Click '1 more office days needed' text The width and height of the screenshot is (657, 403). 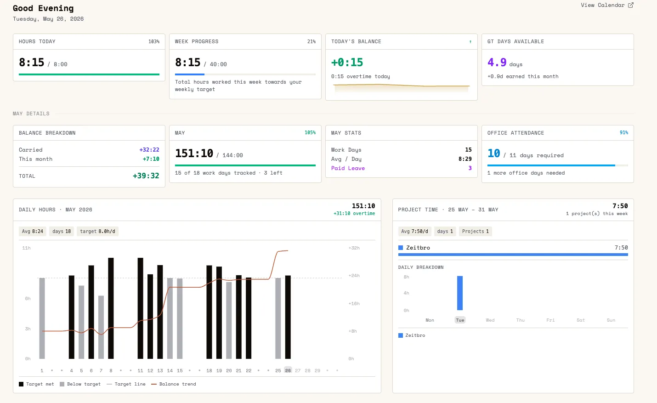[x=526, y=173]
